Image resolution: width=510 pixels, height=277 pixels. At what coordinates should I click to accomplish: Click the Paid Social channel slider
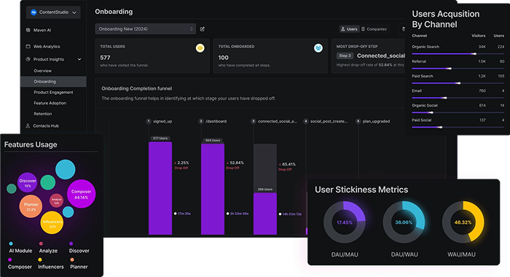[458, 127]
